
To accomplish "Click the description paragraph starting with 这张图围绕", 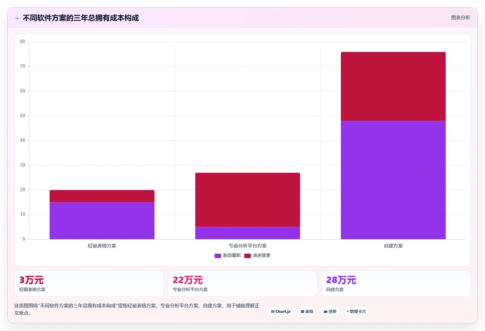I will click(137, 309).
